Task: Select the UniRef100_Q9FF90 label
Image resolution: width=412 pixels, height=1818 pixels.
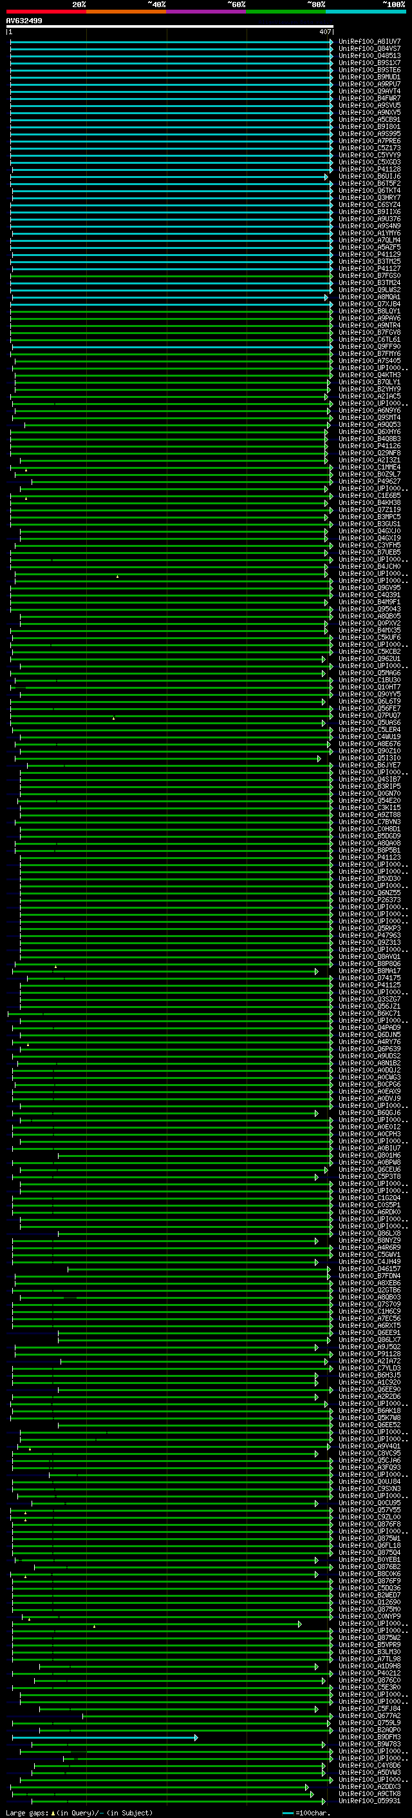Action: (370, 346)
